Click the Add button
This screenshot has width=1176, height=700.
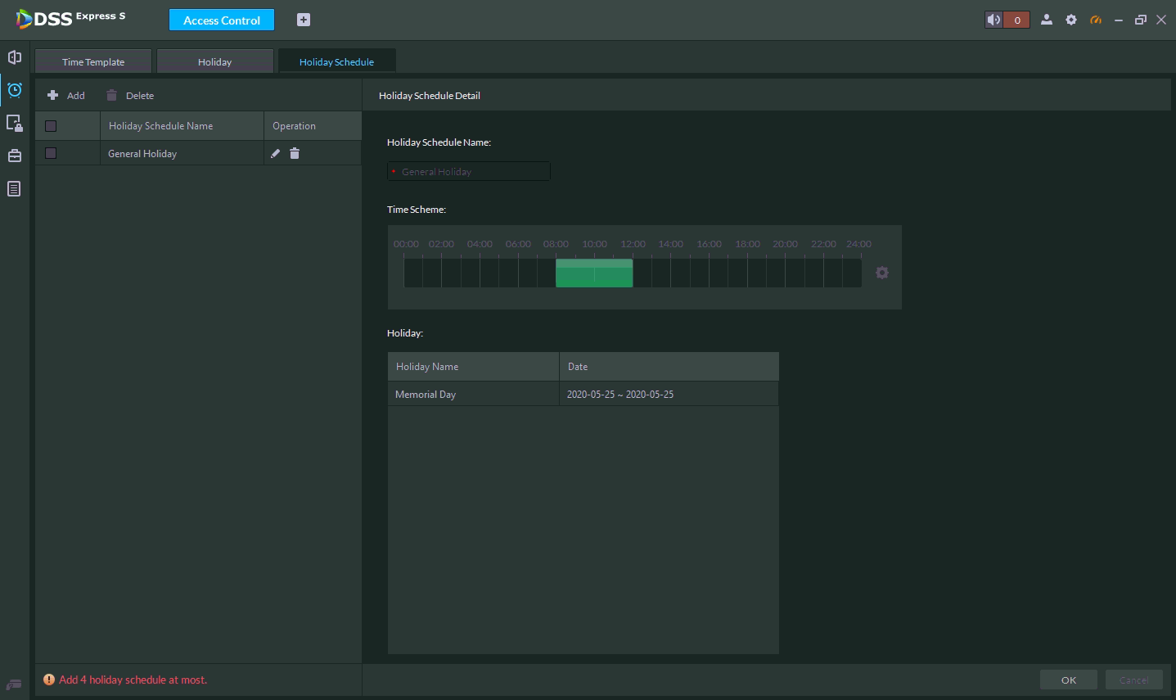click(x=66, y=96)
